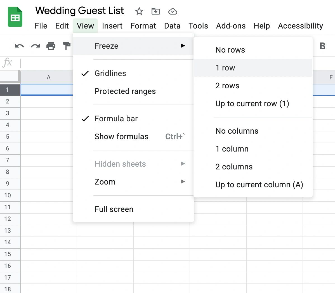The image size is (335, 293).
Task: Open the Format menu
Action: pos(143,26)
